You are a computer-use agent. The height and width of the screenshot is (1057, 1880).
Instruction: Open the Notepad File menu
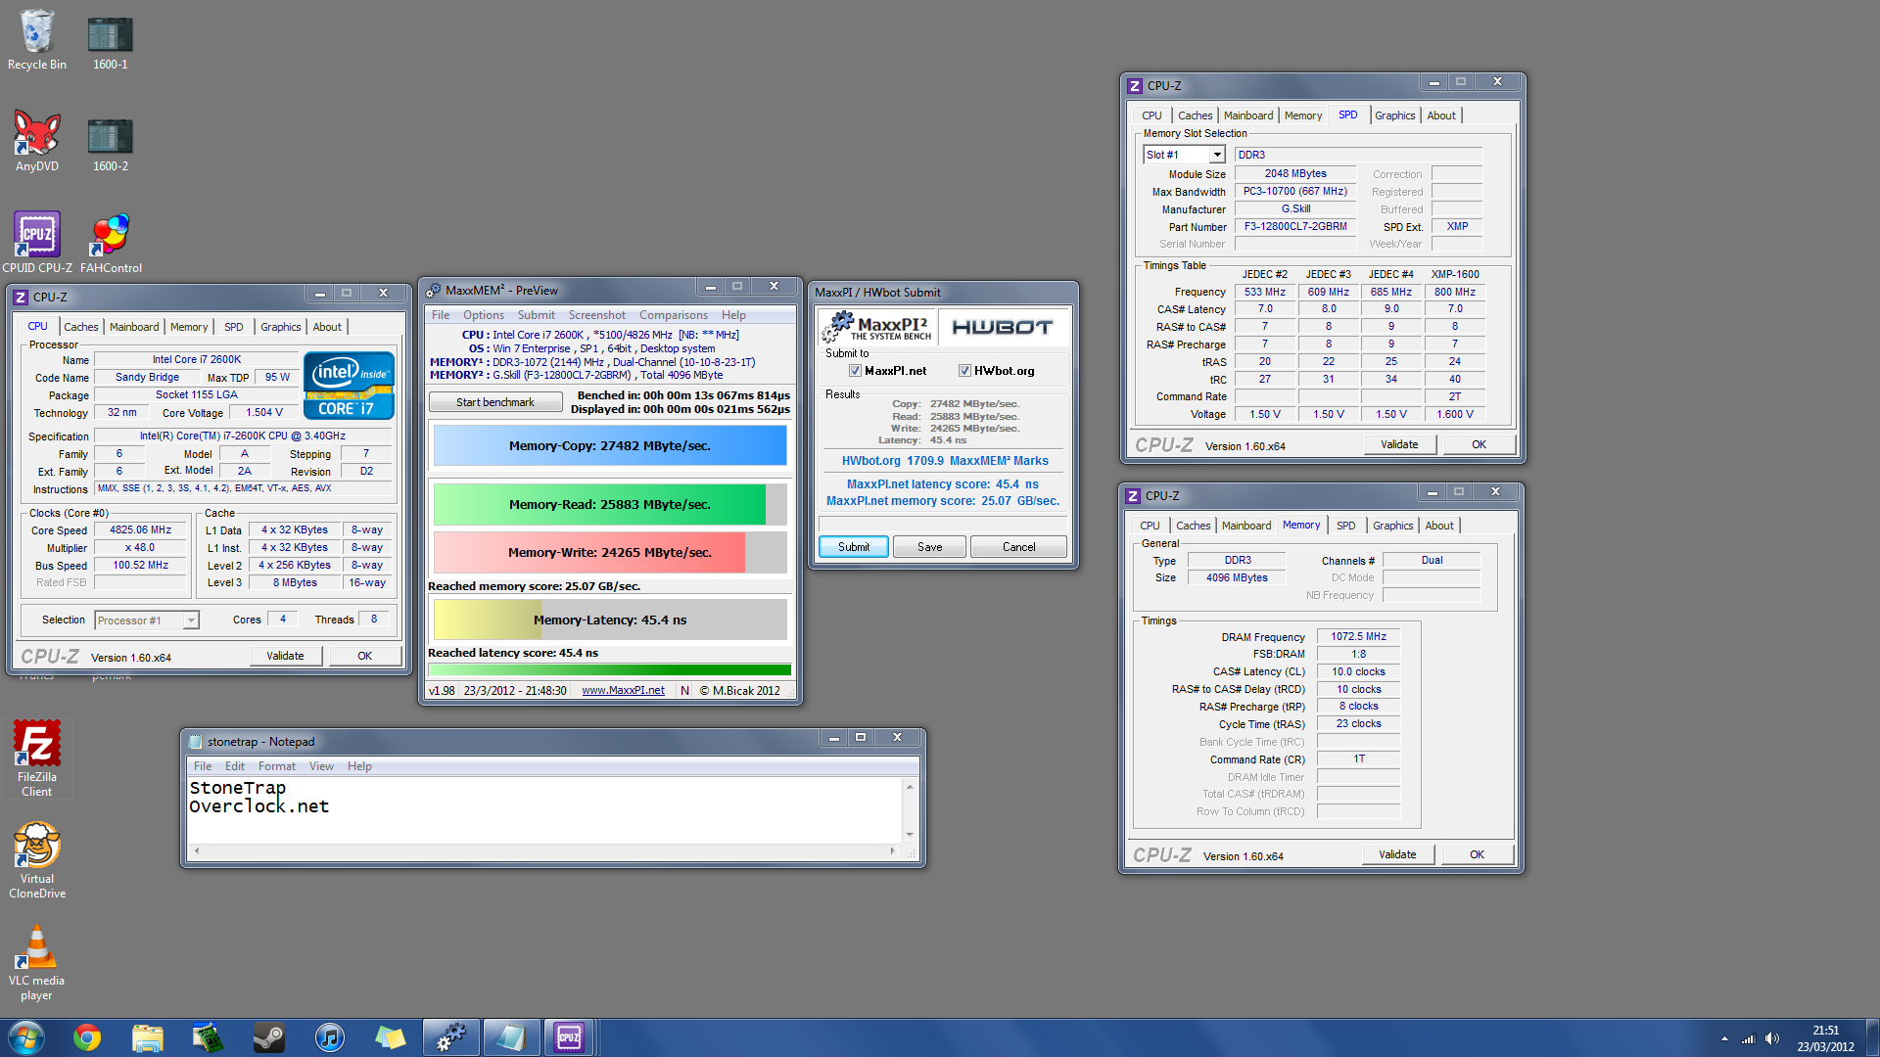point(203,766)
